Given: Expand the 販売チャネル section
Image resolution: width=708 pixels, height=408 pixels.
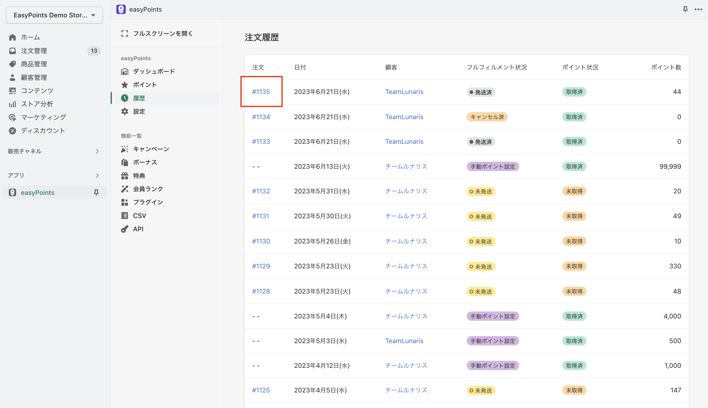Looking at the screenshot, I should [x=97, y=151].
